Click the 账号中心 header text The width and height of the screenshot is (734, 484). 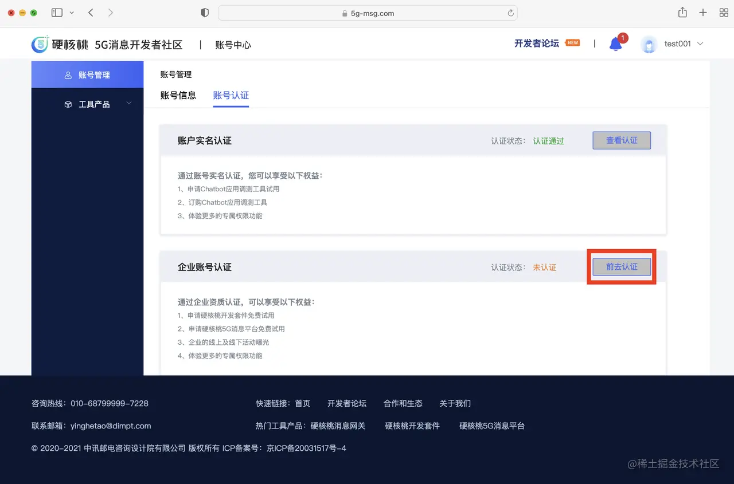[233, 45]
